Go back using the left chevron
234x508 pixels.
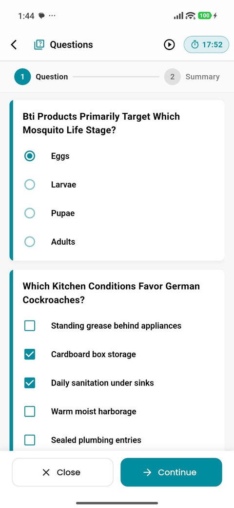14,45
